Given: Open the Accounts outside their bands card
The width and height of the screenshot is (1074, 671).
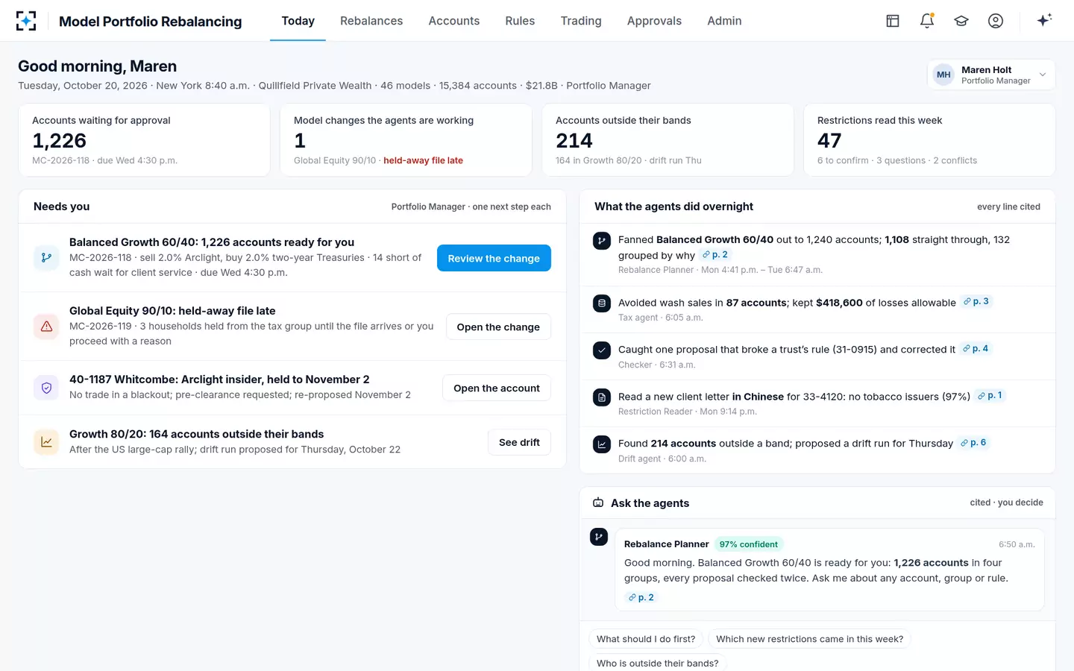Looking at the screenshot, I should tap(668, 140).
